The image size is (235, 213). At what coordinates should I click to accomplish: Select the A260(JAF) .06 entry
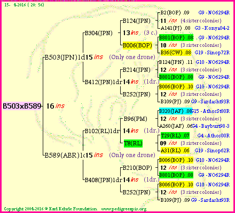175,126
